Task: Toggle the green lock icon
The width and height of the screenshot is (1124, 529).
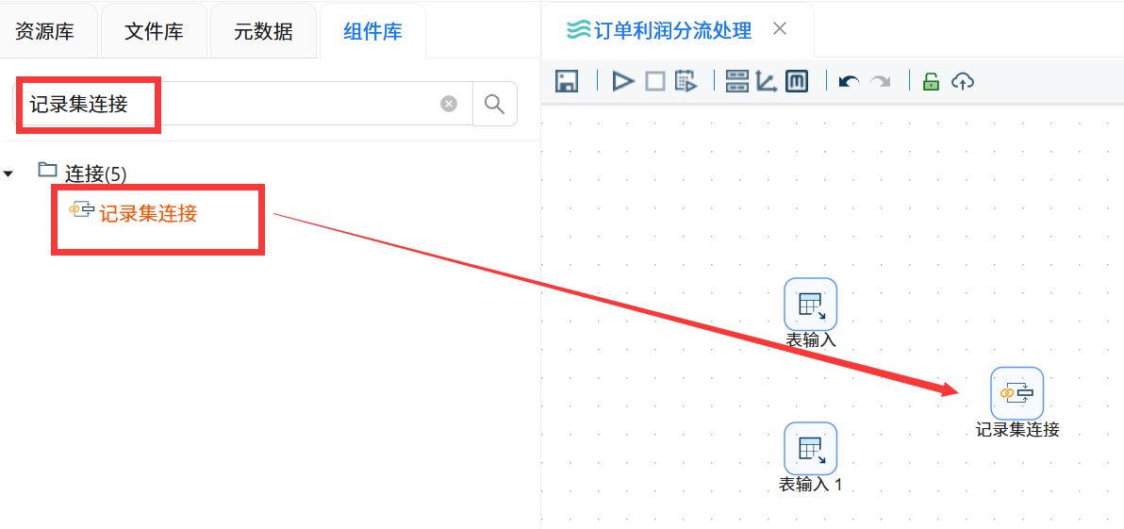Action: click(931, 81)
